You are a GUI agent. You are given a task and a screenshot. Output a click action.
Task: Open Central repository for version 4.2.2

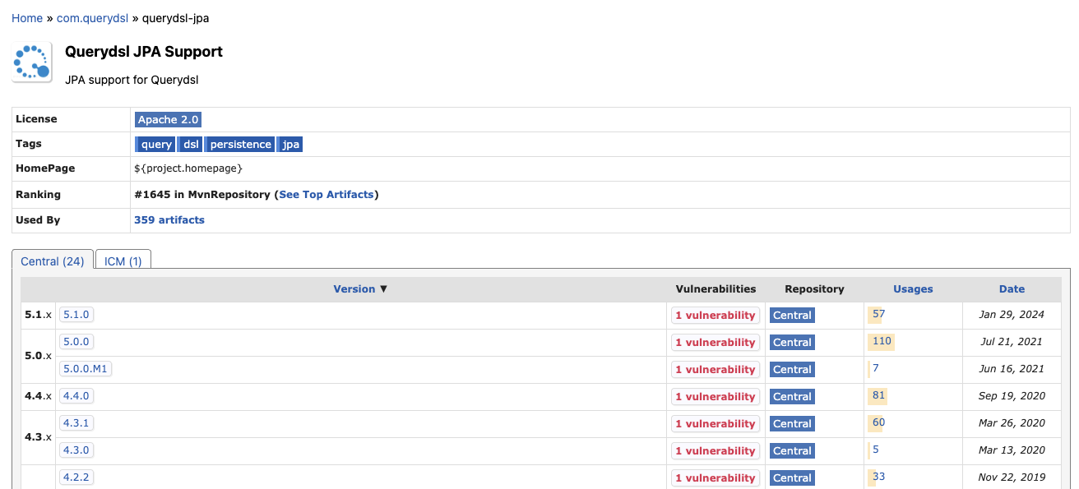(792, 478)
